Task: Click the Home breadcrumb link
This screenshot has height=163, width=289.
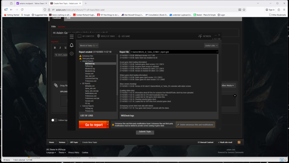Action: coord(52,142)
